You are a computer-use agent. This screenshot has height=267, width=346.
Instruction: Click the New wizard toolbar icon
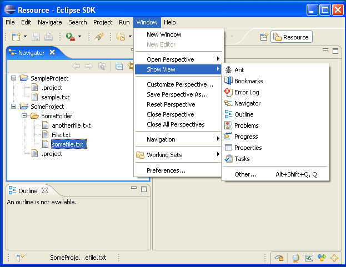coord(16,37)
